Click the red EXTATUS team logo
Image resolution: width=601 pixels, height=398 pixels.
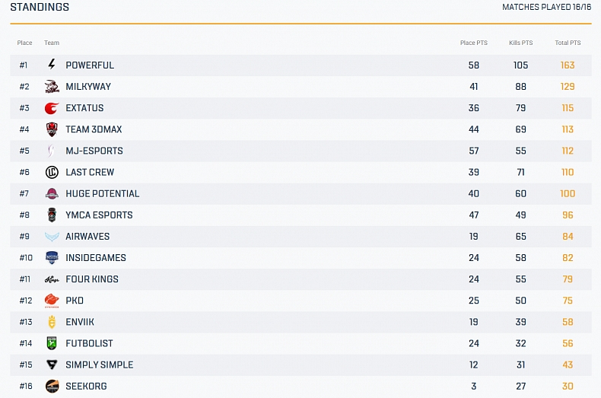point(52,108)
